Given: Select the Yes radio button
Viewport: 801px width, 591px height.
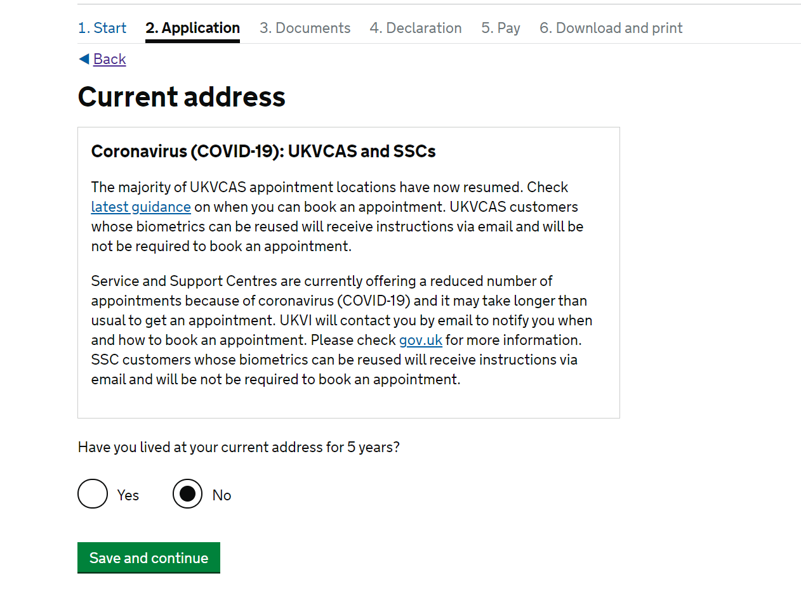Looking at the screenshot, I should 93,494.
